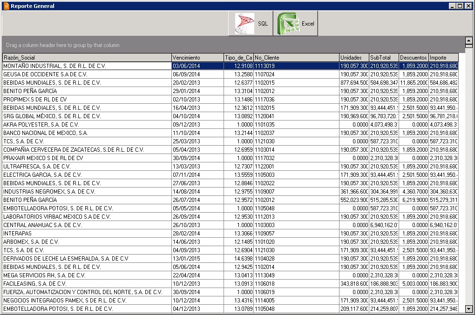Click the Reporte General window title icon
Screen dimensions: 475x315
pos(6,6)
